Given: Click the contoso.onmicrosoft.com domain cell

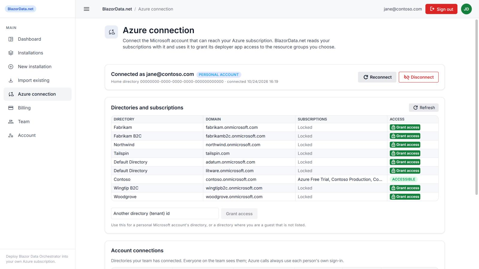Looking at the screenshot, I should coord(249,179).
